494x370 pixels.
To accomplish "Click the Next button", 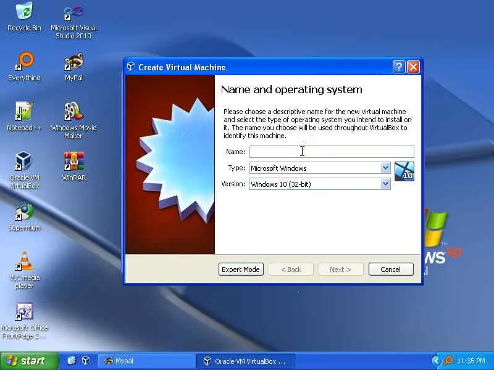I will (x=341, y=269).
